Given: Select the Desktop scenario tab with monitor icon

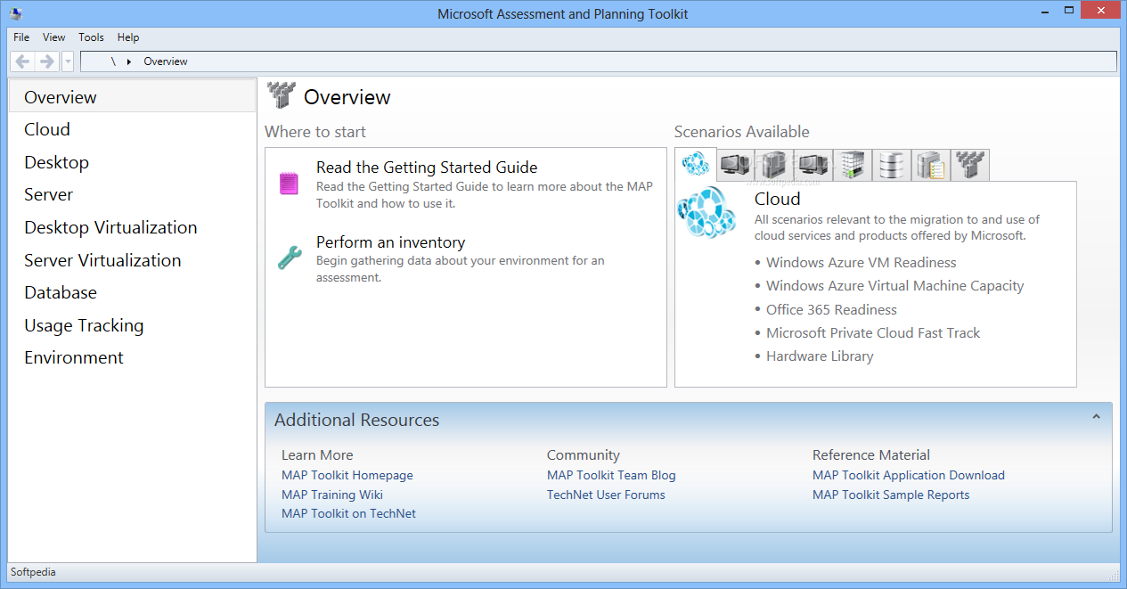Looking at the screenshot, I should (735, 165).
